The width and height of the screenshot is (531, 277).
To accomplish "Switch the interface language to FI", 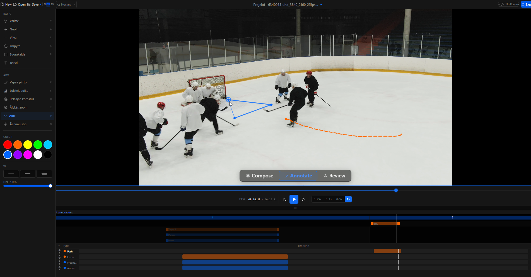I will click(x=44, y=4).
